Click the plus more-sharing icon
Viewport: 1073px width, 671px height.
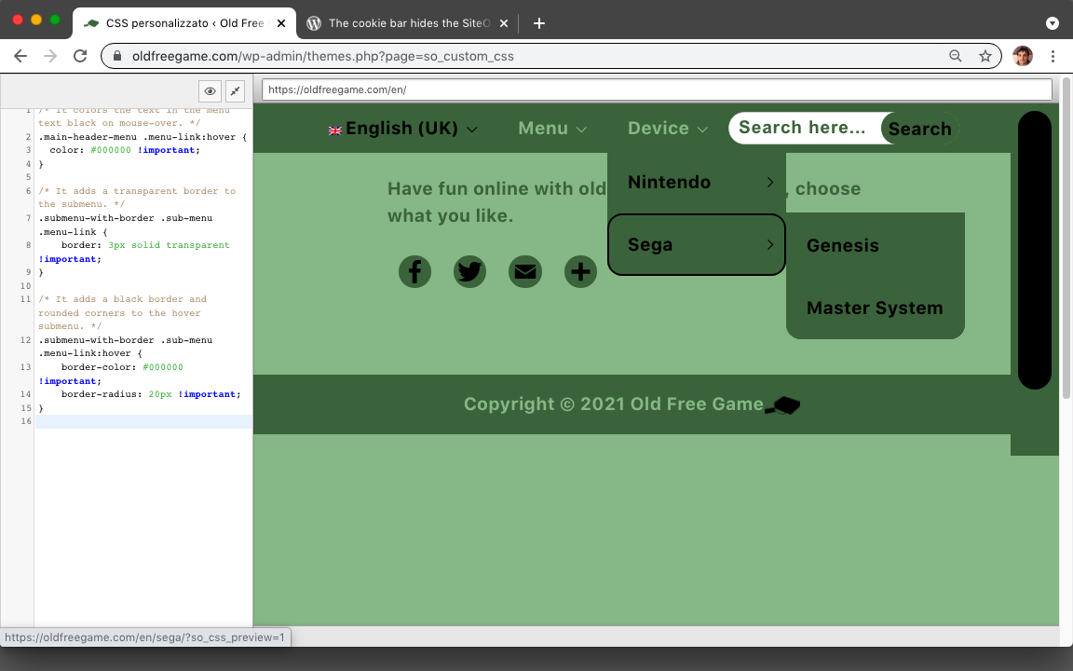coord(580,272)
